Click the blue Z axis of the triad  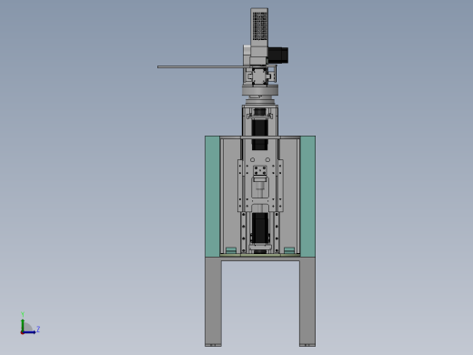29,332
